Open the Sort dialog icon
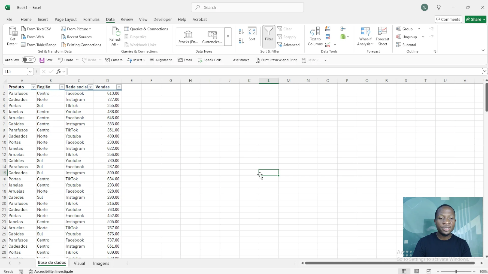 coord(252,33)
